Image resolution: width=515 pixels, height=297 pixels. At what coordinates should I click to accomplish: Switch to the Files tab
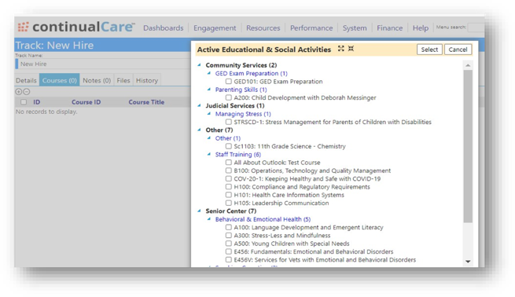tap(123, 80)
